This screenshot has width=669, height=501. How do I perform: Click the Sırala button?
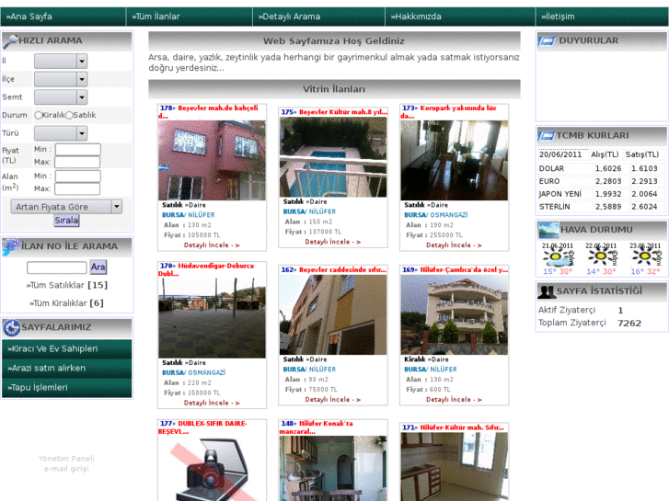pyautogui.click(x=66, y=221)
